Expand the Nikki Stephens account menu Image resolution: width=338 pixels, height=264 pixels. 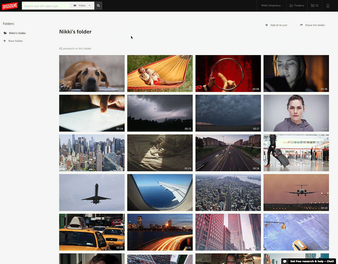point(272,6)
